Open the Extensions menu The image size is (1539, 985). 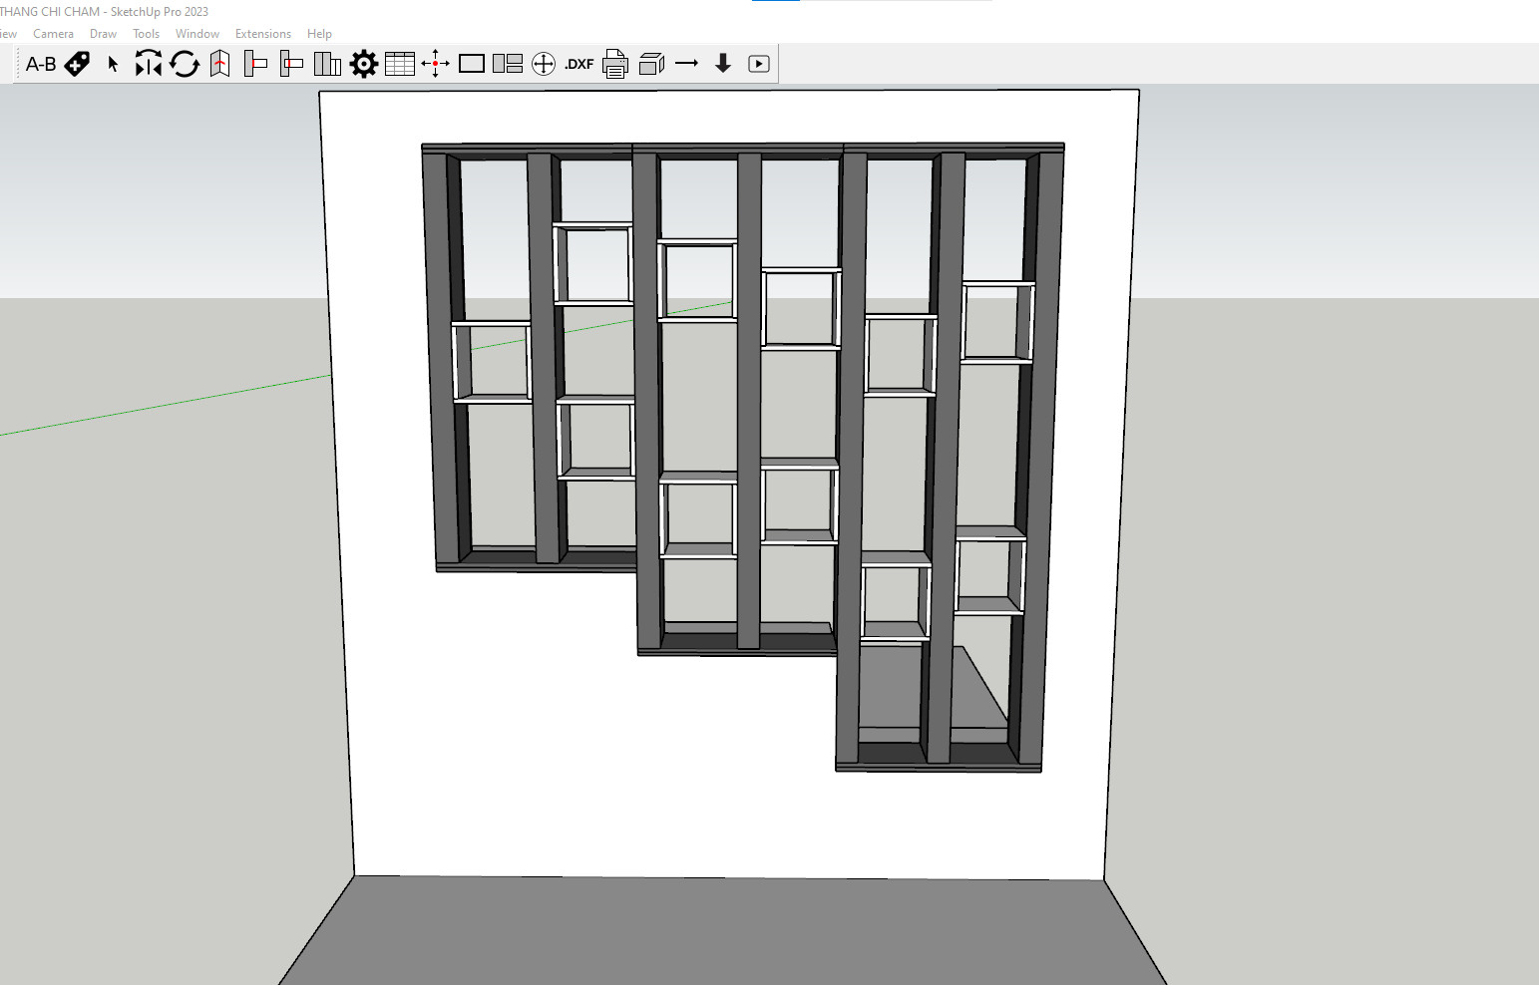point(263,34)
